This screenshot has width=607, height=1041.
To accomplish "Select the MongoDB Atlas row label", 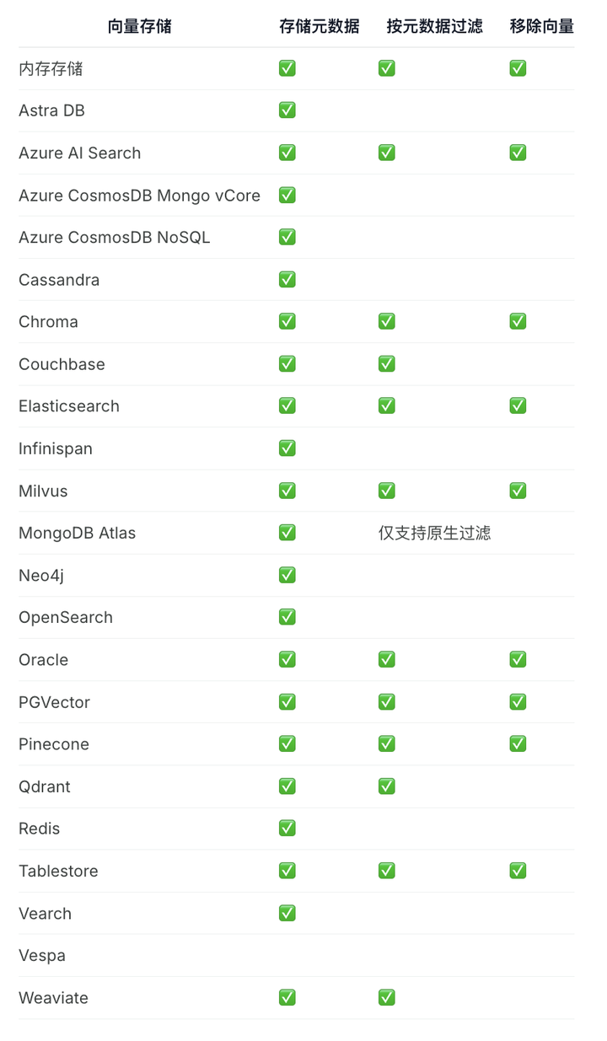I will point(78,533).
